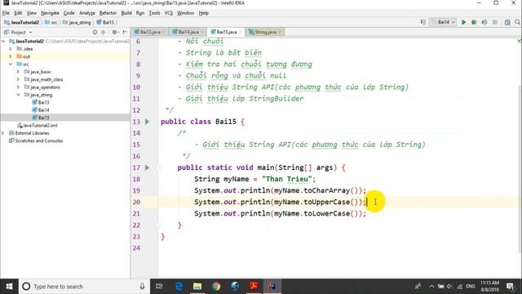Collapse the java_string package
The image size is (522, 294).
tap(18, 95)
